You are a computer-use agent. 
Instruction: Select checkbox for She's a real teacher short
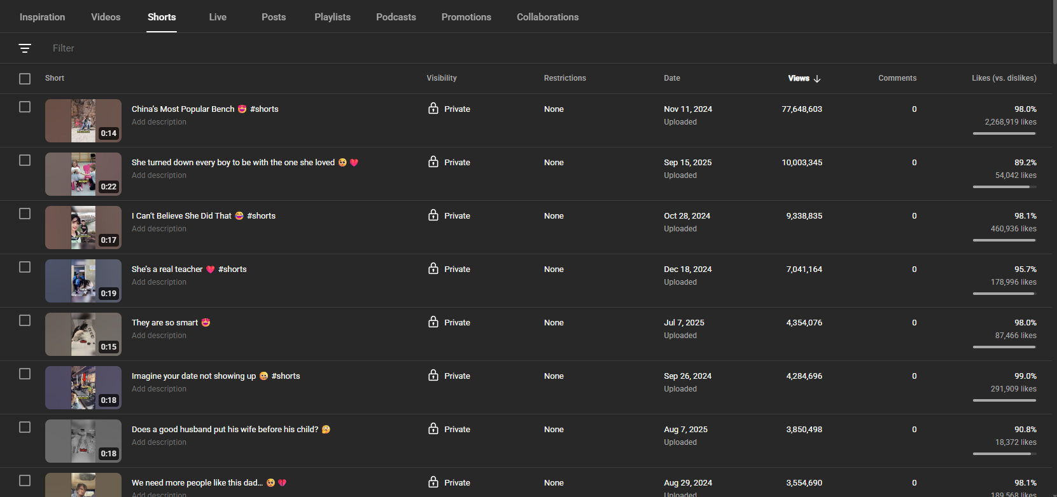(25, 267)
